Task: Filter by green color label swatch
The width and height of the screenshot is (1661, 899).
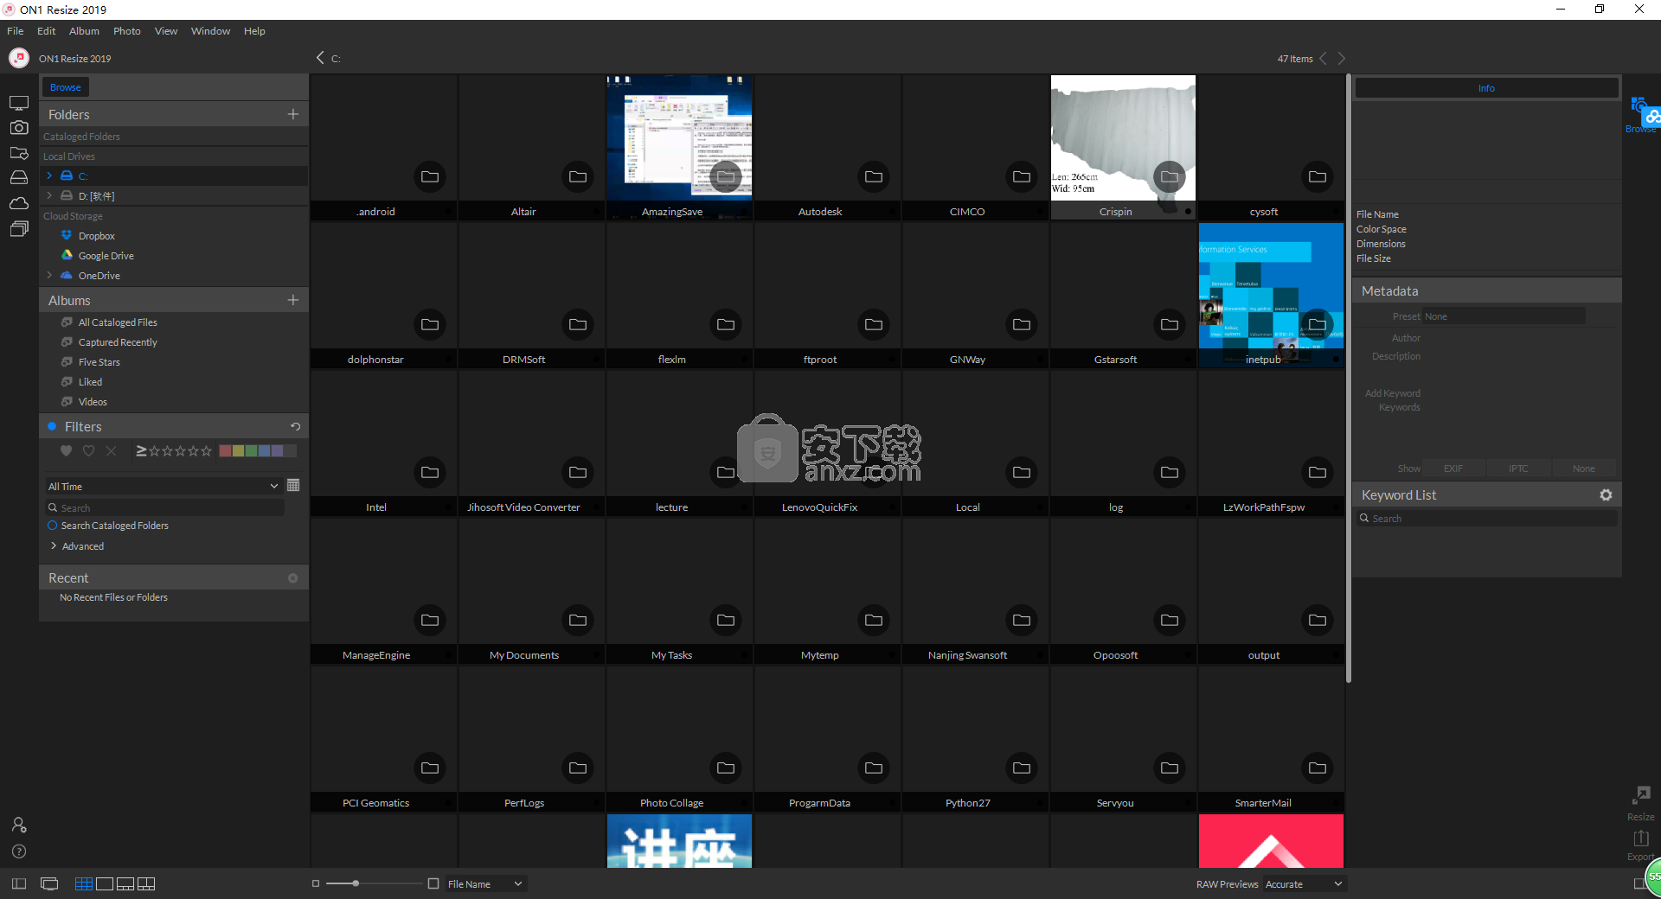Action: coord(251,450)
